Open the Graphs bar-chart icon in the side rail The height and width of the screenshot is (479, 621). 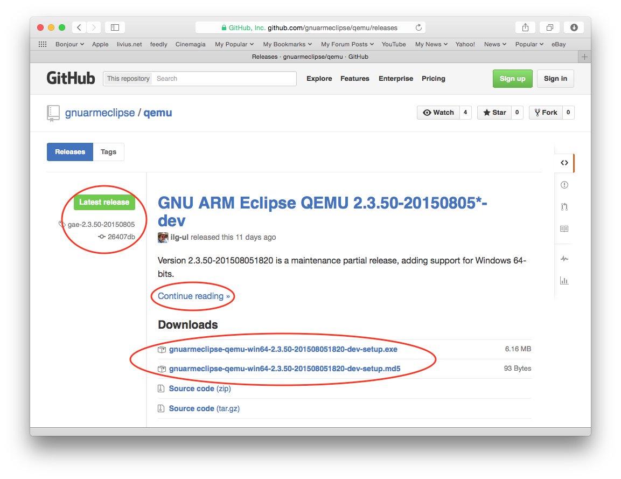coord(564,281)
